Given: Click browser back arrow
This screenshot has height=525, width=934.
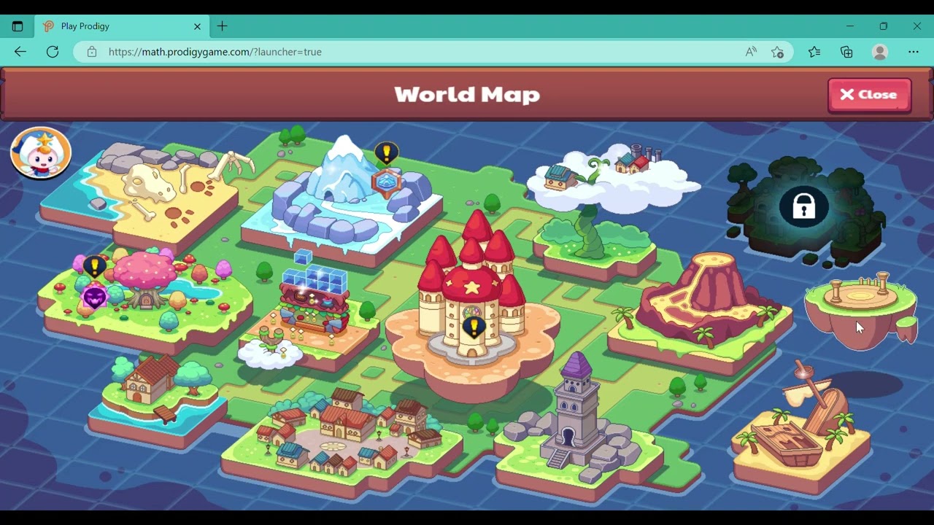Looking at the screenshot, I should (20, 52).
